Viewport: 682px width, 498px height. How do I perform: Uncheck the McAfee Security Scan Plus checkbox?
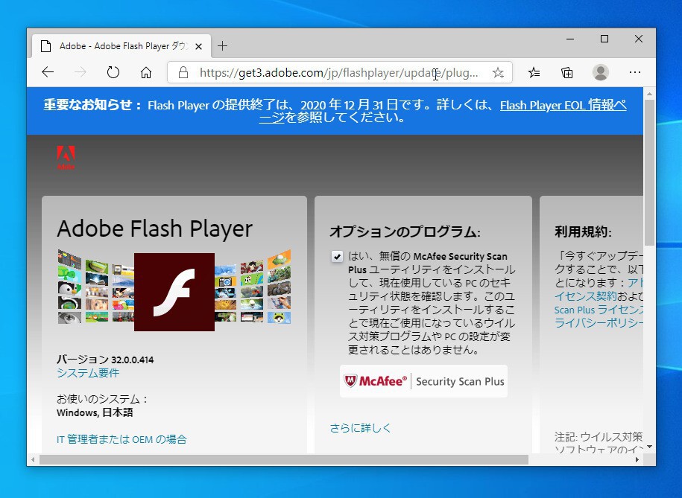coord(338,257)
